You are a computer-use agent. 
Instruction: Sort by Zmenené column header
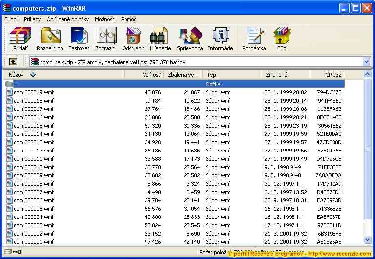tap(286, 75)
